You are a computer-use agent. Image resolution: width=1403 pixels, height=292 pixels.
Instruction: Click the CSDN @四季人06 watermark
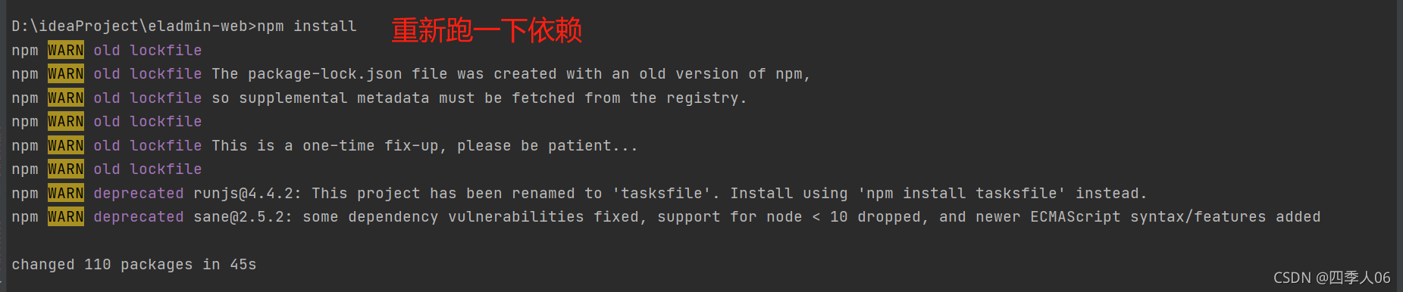coord(1332,278)
